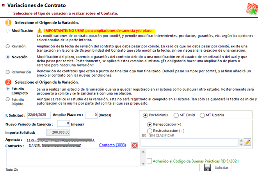Click the pencil edit icon beside classification field
Viewport: 258px width, 173px height.
point(247,142)
